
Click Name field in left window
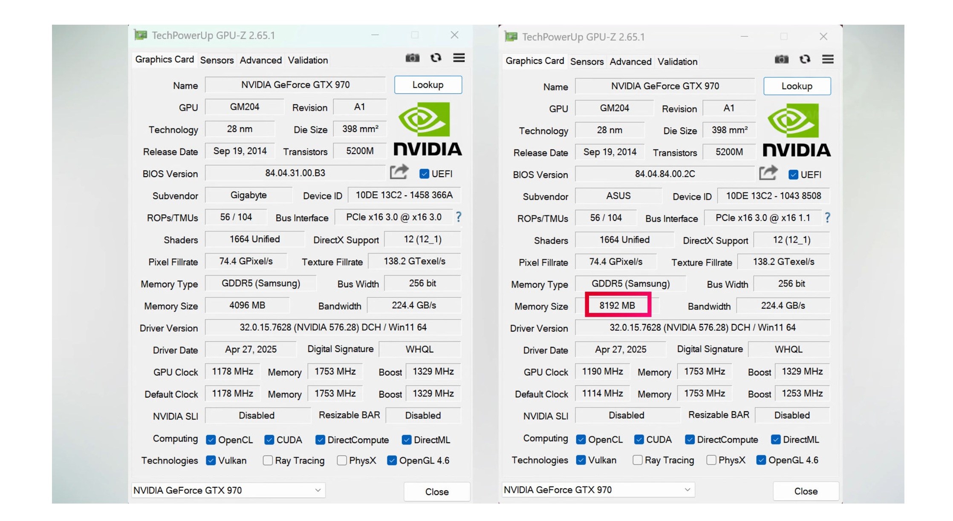pyautogui.click(x=295, y=85)
